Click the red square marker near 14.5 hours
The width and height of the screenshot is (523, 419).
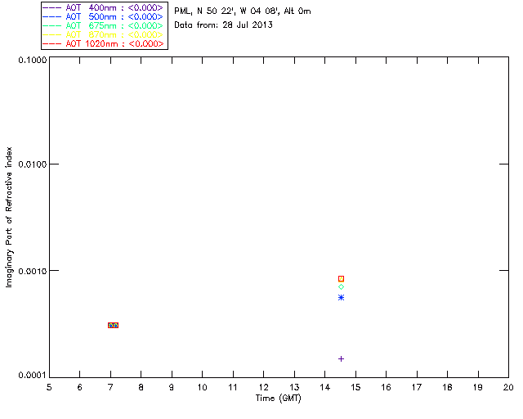pyautogui.click(x=341, y=279)
